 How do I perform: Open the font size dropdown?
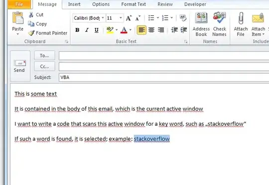point(121,18)
